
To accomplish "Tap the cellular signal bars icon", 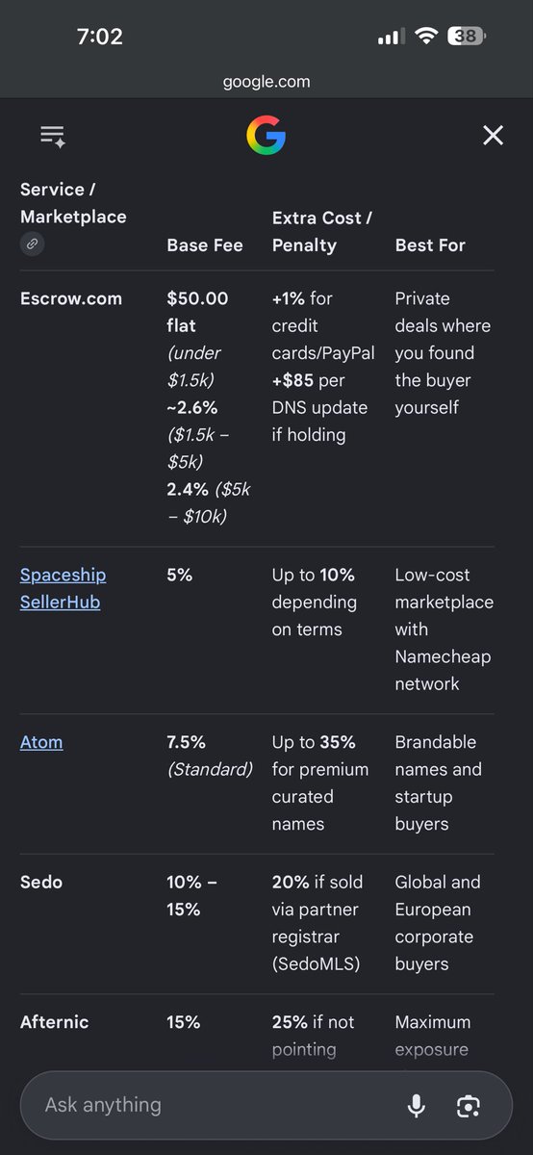I will [391, 38].
